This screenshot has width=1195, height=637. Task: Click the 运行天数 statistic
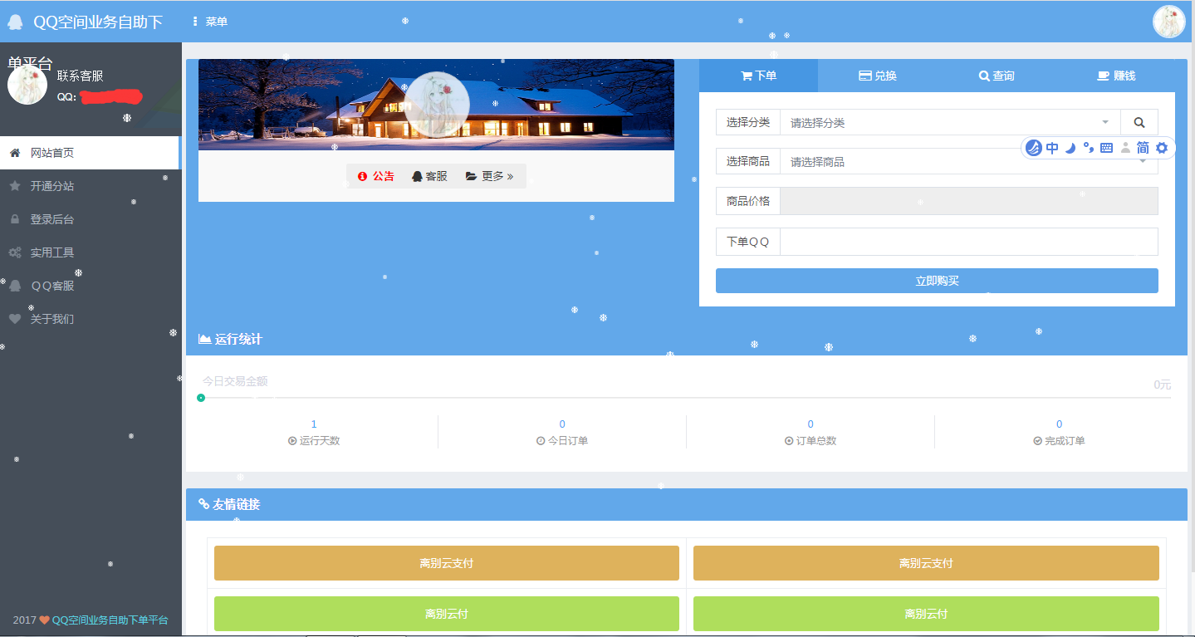coord(314,432)
